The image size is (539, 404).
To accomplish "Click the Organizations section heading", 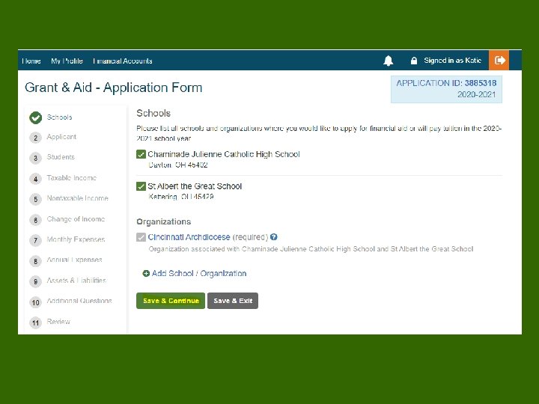I will point(164,221).
